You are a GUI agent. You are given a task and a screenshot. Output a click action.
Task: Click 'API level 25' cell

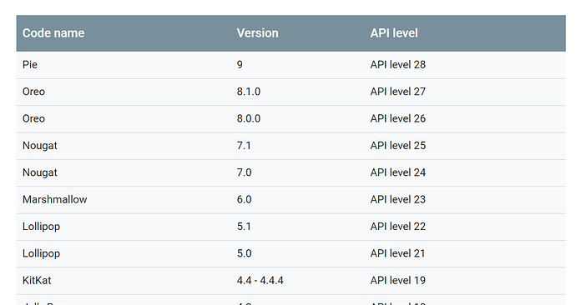point(398,146)
